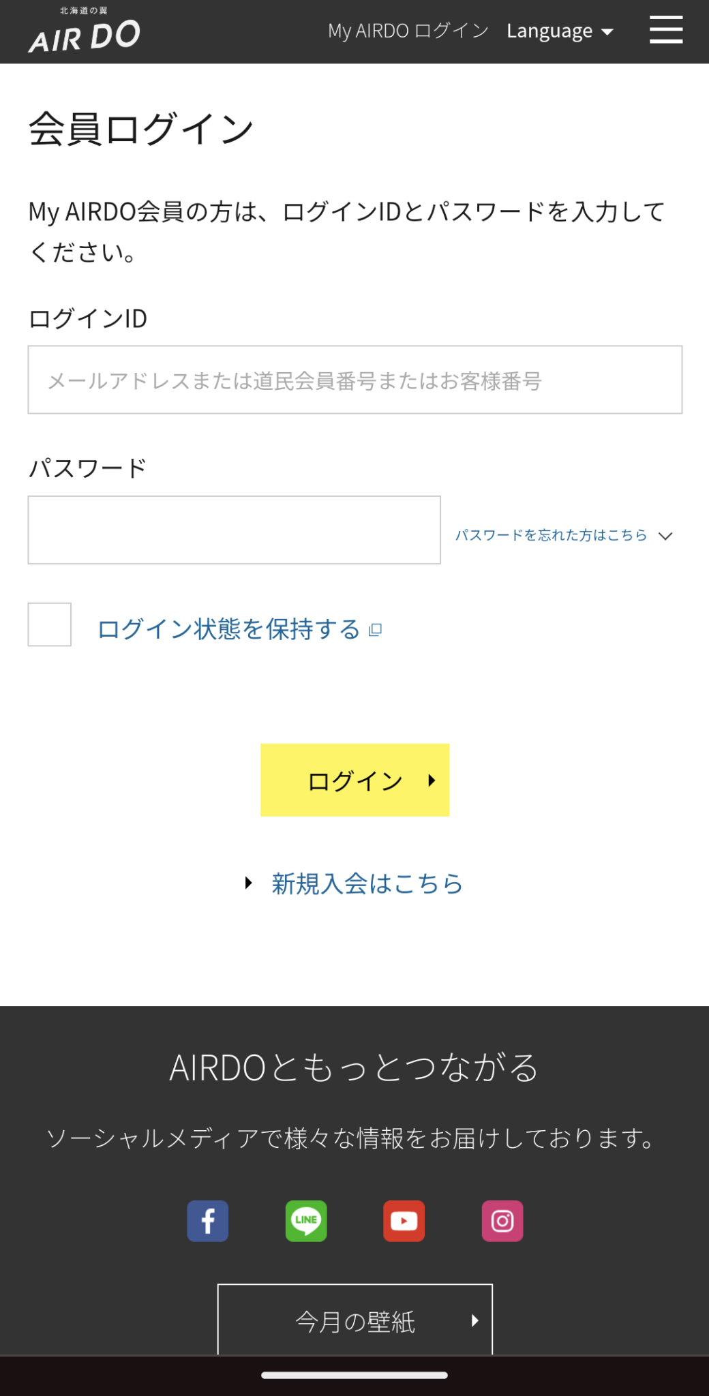Tick the ログイン状態を保持する checkbox

point(50,624)
